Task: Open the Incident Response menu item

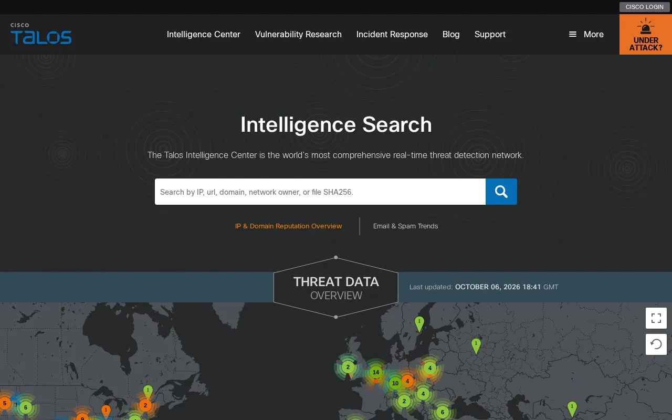Action: [392, 34]
